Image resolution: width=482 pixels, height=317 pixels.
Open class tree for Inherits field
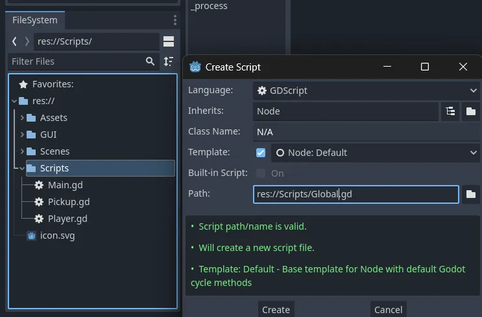450,111
